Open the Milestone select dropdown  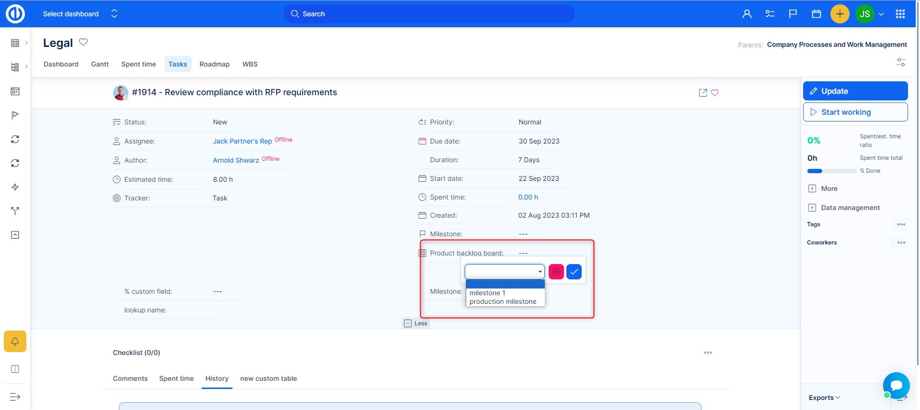[504, 272]
